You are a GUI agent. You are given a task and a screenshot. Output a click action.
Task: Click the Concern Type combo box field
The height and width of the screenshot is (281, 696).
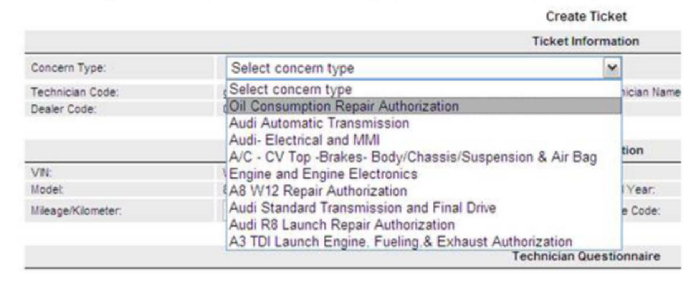click(415, 68)
